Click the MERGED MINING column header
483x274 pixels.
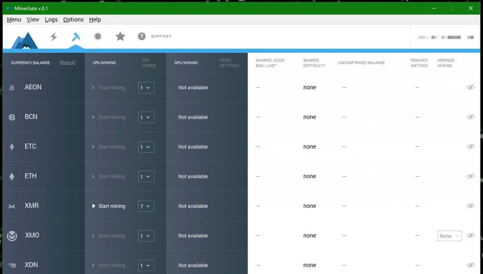click(x=446, y=63)
